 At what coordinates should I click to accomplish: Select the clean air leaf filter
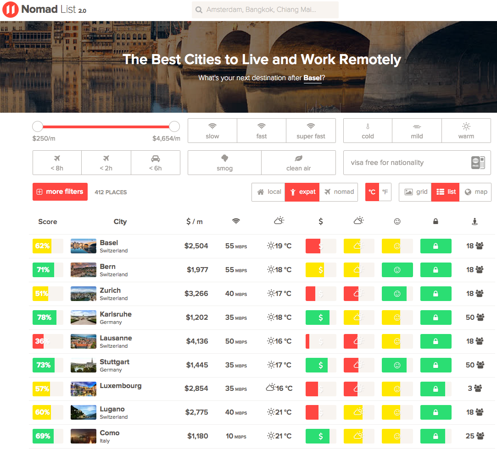pos(298,163)
